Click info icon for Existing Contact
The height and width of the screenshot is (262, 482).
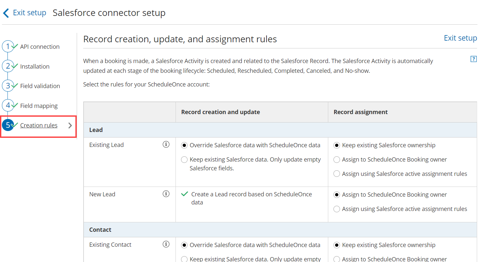click(x=166, y=244)
